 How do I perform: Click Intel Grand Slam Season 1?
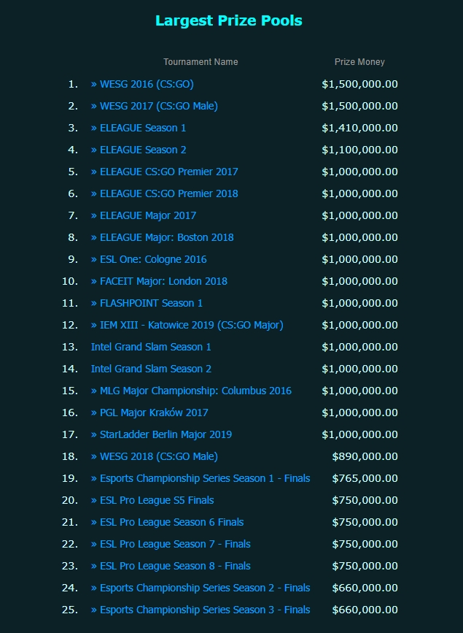click(151, 347)
